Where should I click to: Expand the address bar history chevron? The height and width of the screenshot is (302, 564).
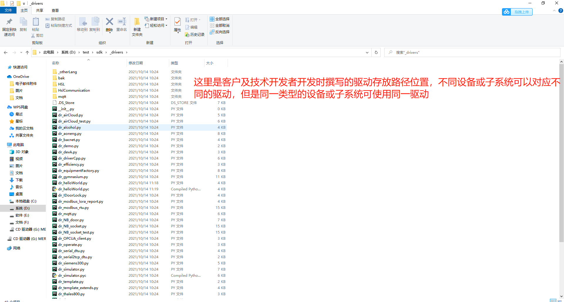point(367,52)
